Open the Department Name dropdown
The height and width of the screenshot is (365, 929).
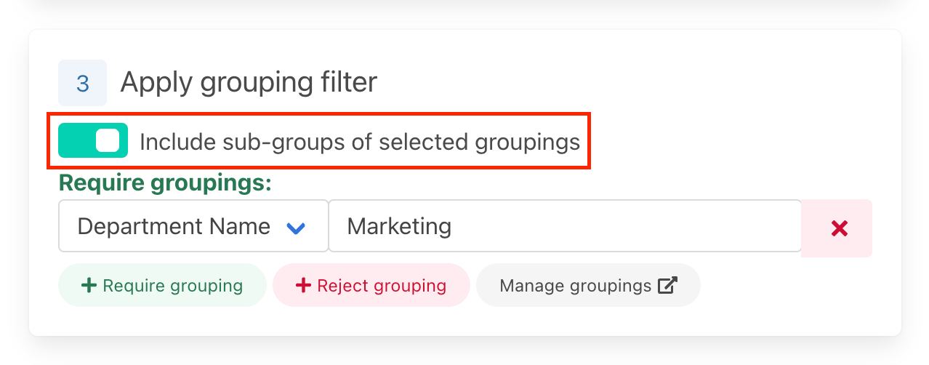tap(193, 227)
